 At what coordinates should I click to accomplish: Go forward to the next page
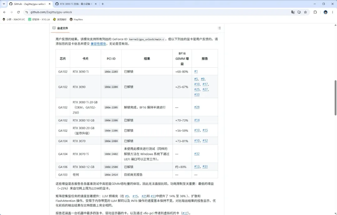pos(12,12)
